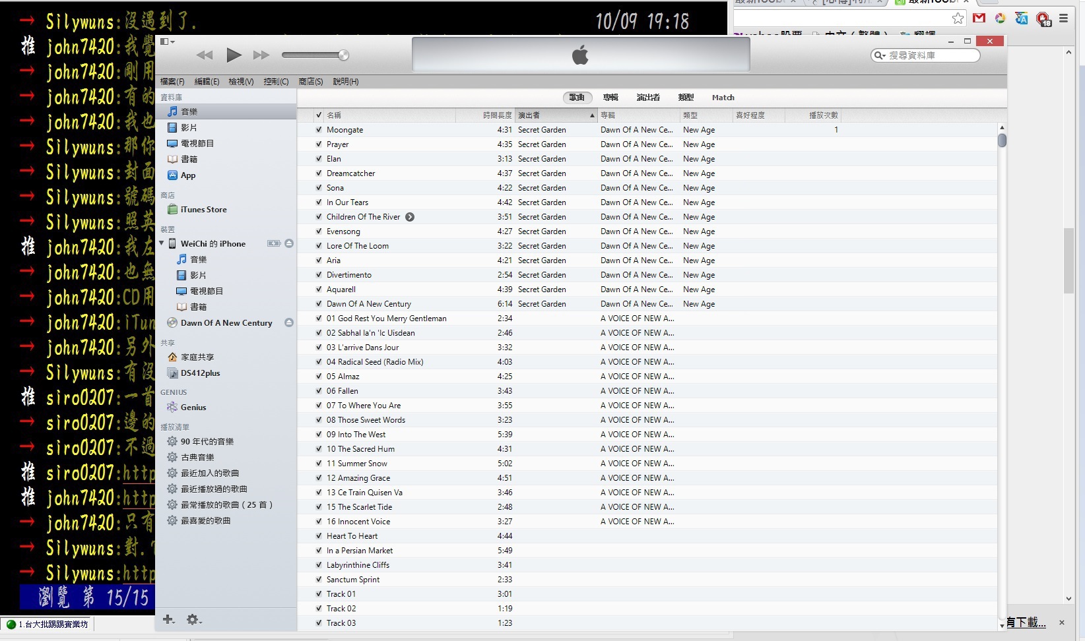The image size is (1085, 641).
Task: Uncheck the Evensong song
Action: click(x=319, y=231)
